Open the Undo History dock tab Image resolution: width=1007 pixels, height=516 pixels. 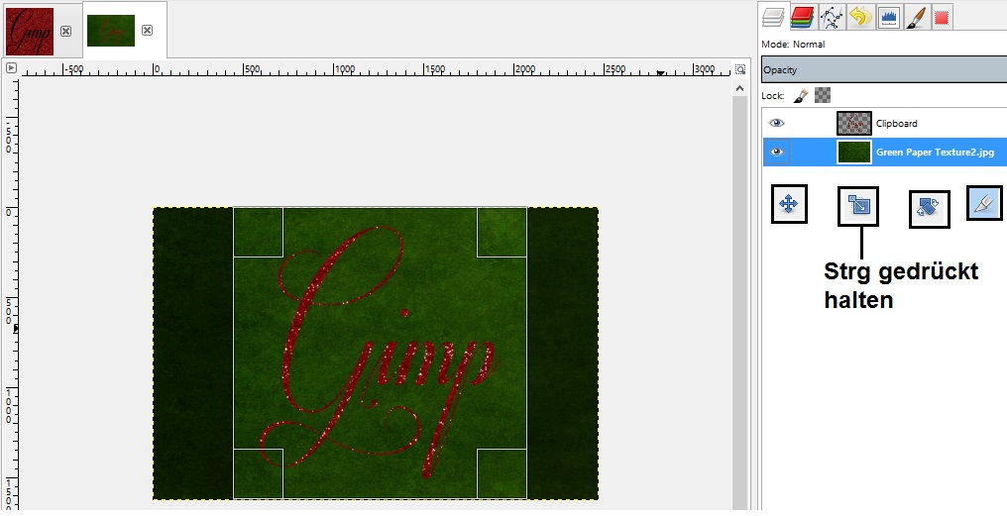[860, 17]
